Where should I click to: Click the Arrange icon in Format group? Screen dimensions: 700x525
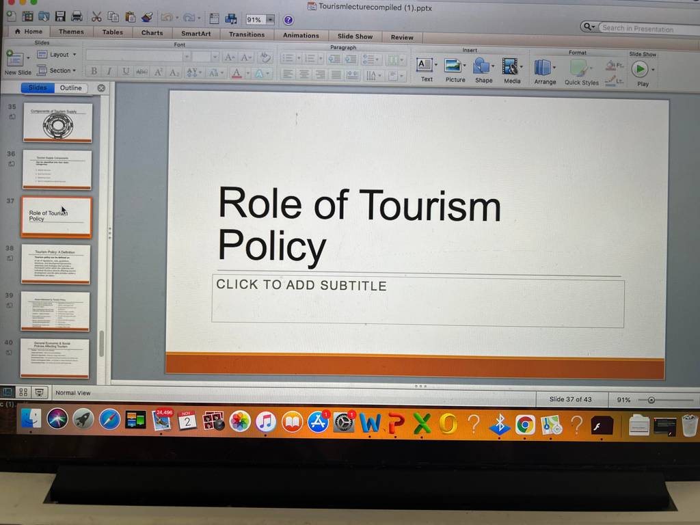coord(542,68)
